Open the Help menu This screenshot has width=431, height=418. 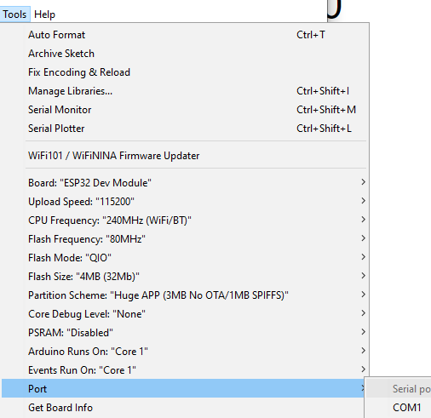pos(44,14)
